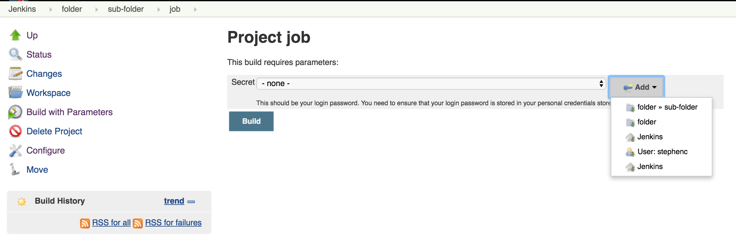Image resolution: width=736 pixels, height=247 pixels.
Task: Expand the arrow after sub-folder breadcrumb
Action: click(159, 10)
